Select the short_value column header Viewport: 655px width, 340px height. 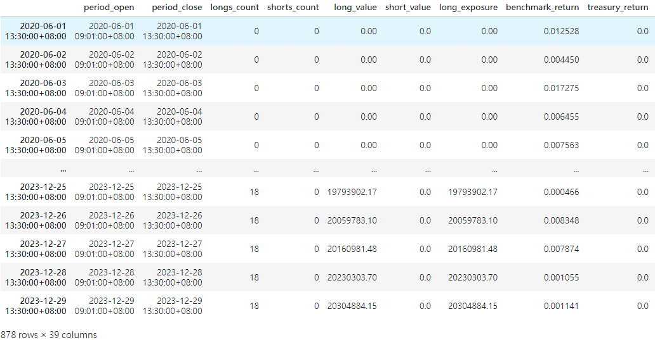pyautogui.click(x=408, y=8)
